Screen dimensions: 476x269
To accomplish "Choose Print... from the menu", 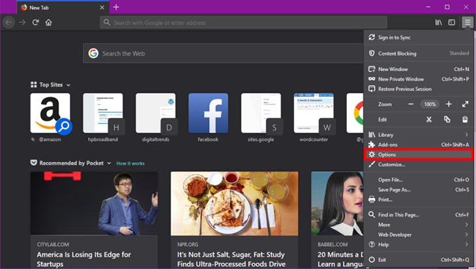I will 419,200.
